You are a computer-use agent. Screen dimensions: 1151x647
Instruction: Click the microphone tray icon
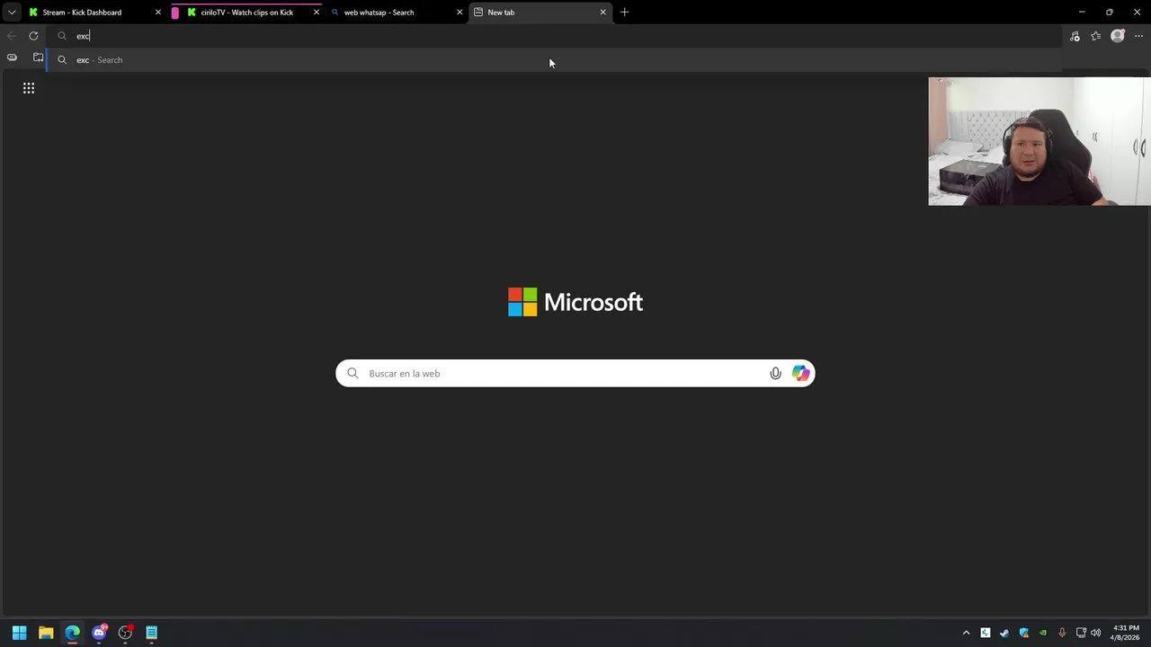[1062, 633]
